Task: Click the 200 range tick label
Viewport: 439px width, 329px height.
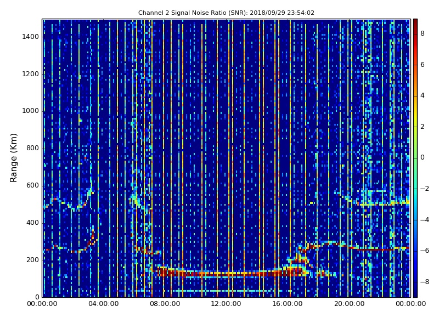Action: [32, 259]
